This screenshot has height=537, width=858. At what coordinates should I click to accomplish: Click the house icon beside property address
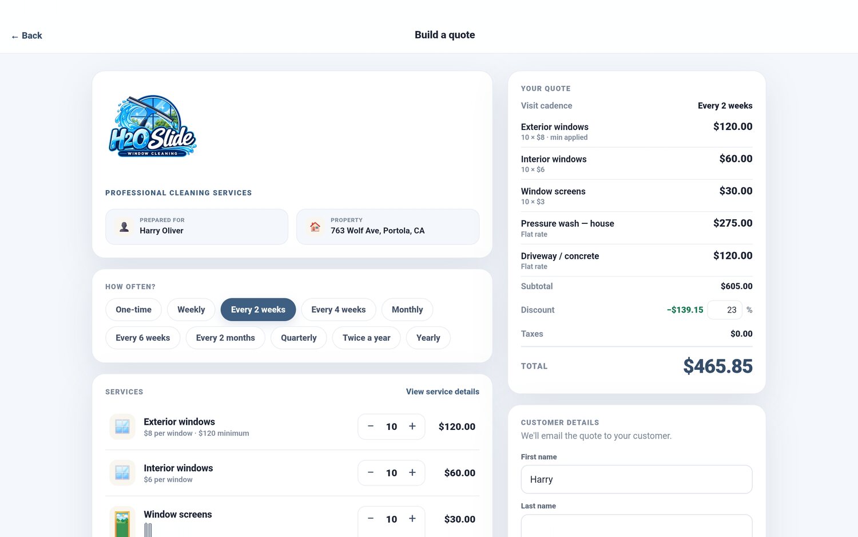pos(315,227)
